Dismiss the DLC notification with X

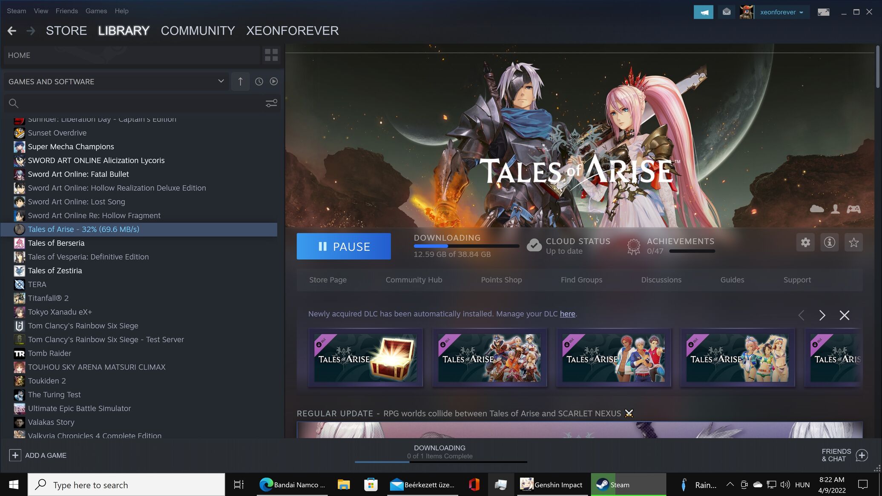point(844,315)
